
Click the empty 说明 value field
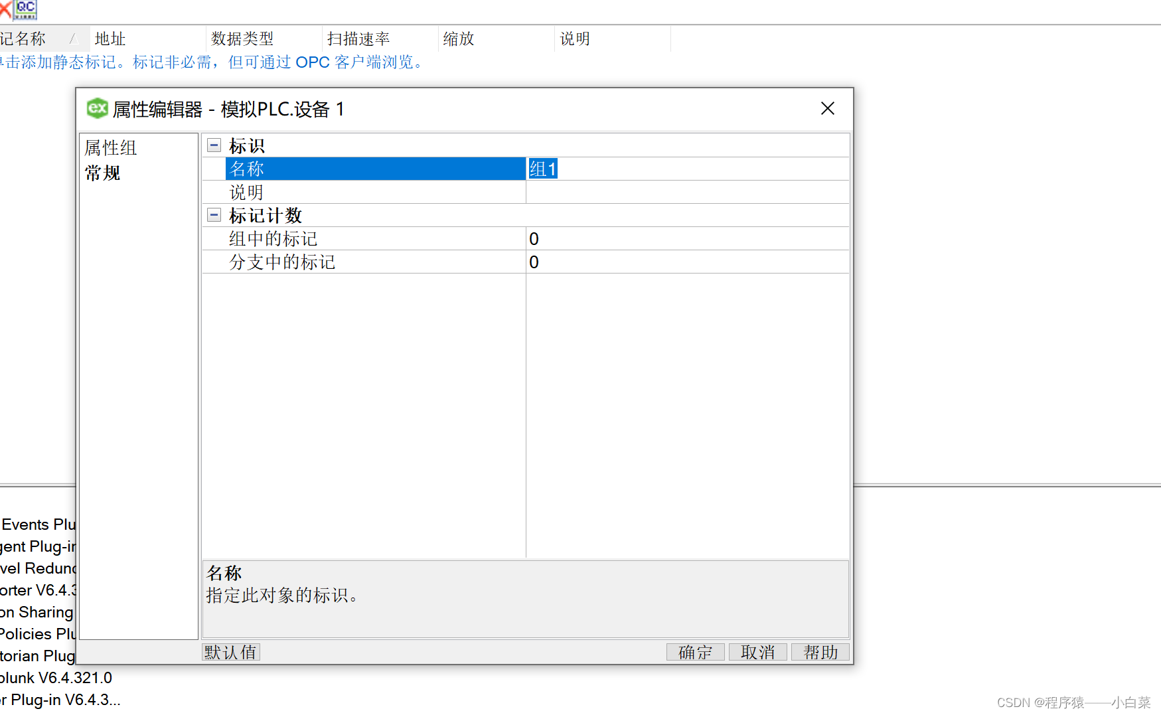tap(688, 192)
